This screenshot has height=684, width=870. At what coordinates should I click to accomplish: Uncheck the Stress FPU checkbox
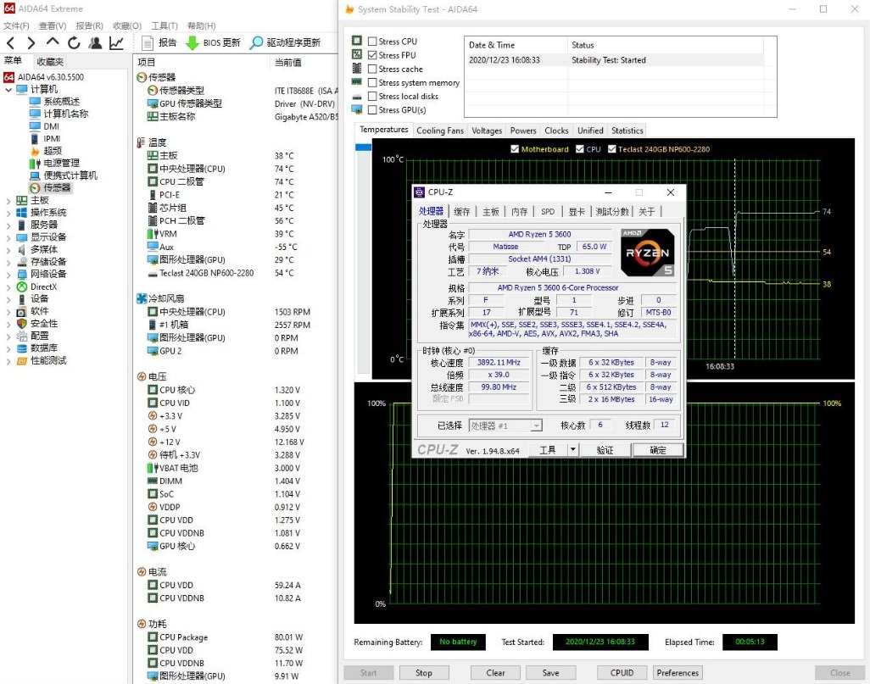[372, 55]
